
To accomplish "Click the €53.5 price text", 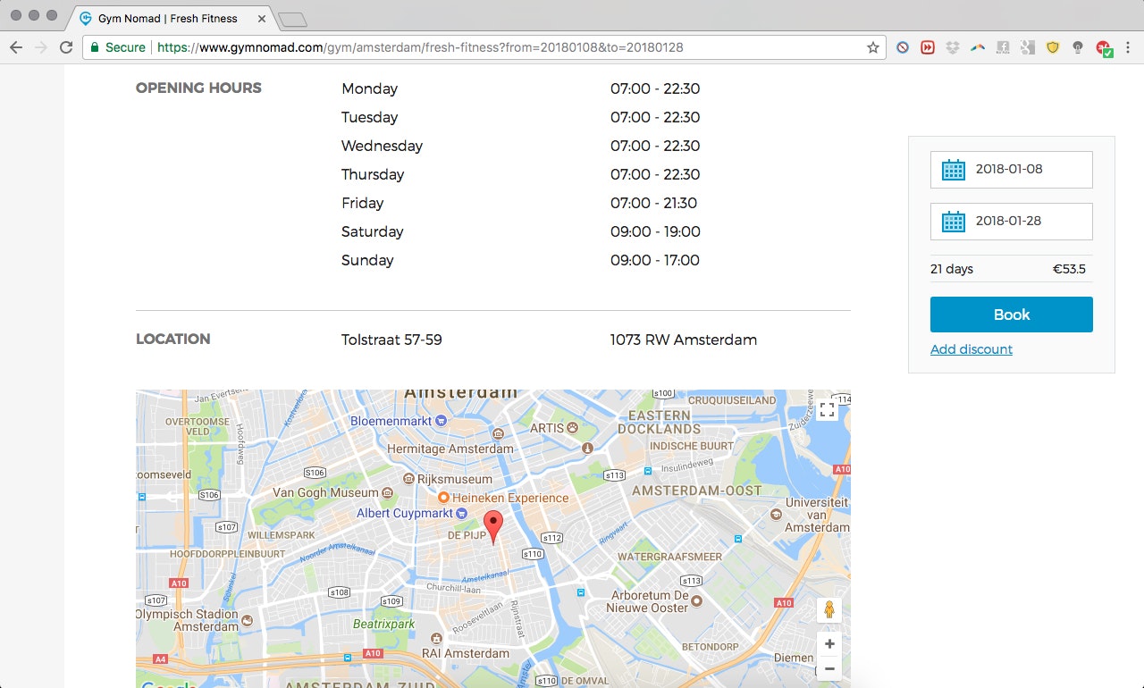I will click(1069, 269).
